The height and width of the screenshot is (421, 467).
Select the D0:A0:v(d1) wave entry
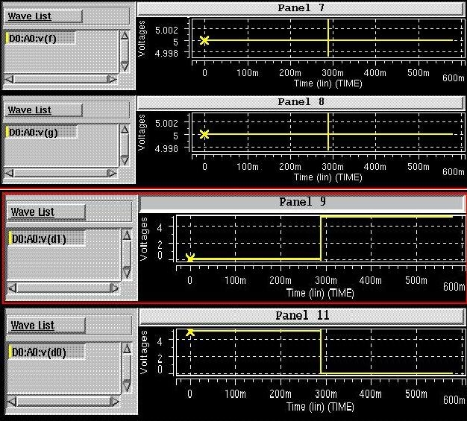(x=47, y=239)
